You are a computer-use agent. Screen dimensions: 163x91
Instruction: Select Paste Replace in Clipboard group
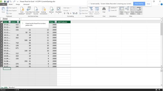coord(11,11)
